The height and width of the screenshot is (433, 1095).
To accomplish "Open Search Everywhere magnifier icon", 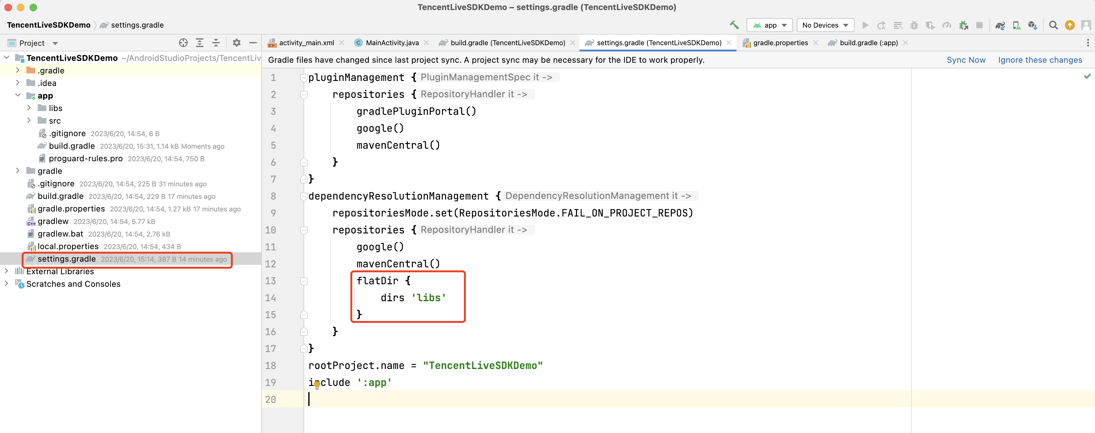I will click(x=1053, y=25).
